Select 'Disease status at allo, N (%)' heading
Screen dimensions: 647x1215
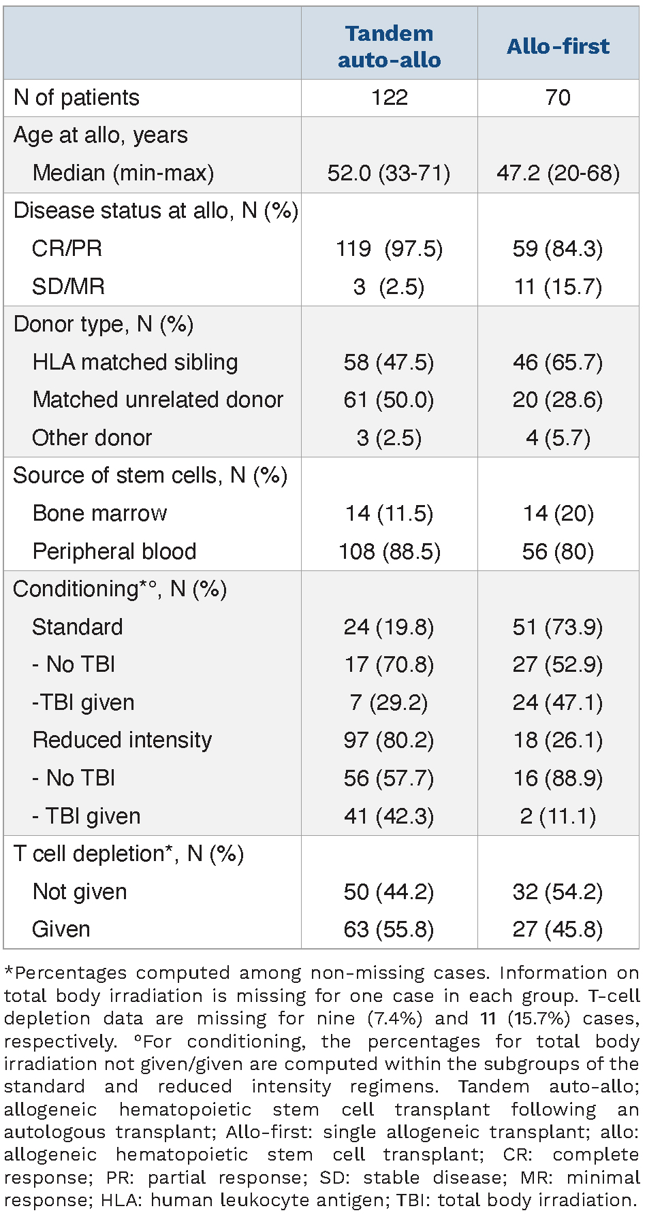click(x=156, y=211)
